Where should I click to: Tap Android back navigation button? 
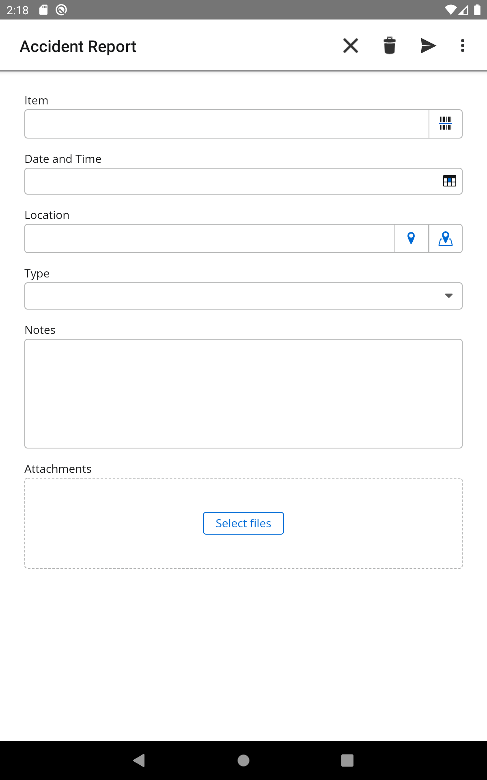tap(139, 760)
